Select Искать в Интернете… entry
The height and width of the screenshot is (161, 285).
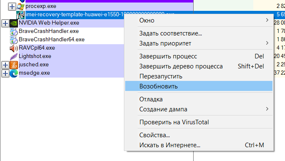click(199, 145)
